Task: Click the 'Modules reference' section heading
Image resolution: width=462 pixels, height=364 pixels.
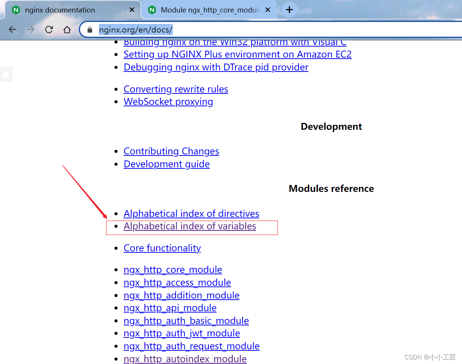Action: point(331,188)
